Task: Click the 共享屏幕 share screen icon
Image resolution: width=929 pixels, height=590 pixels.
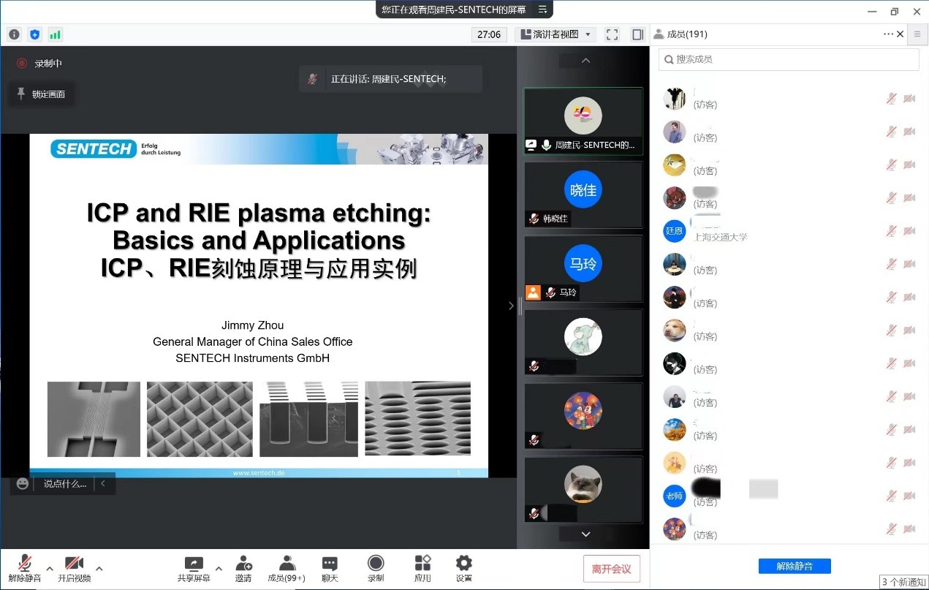Action: [194, 564]
